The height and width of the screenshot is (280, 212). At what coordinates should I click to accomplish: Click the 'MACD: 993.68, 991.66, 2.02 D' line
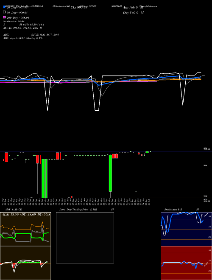click(x=22, y=28)
